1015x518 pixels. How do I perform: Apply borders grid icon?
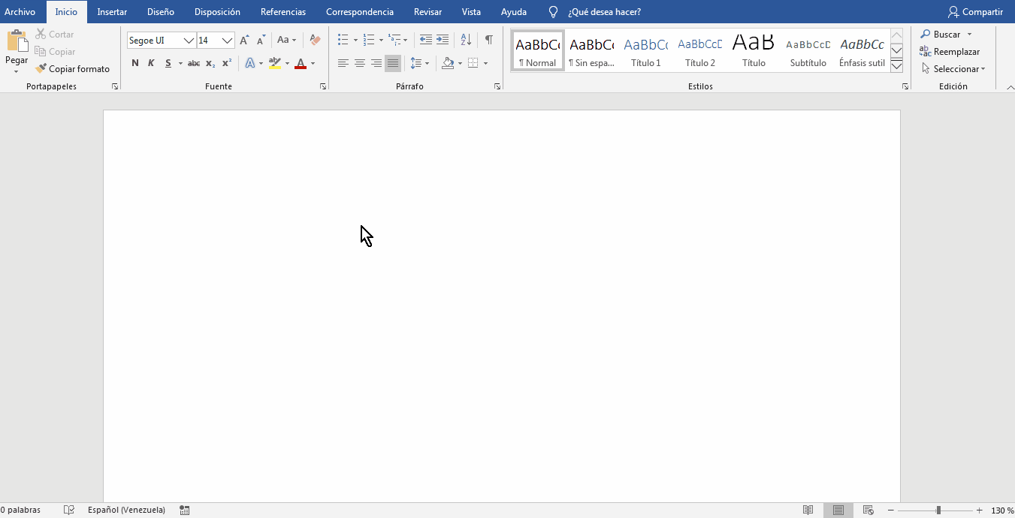473,64
